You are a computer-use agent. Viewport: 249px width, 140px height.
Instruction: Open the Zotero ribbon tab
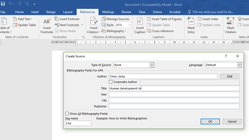(157, 12)
